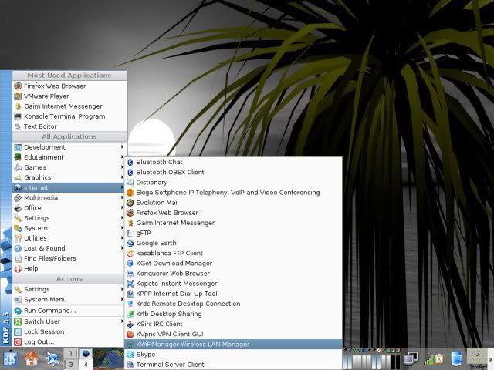Launch KPPP Internet Dial-Up Tool
The width and height of the screenshot is (494, 370).
(233, 293)
